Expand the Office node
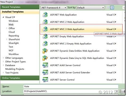 point(7,28)
